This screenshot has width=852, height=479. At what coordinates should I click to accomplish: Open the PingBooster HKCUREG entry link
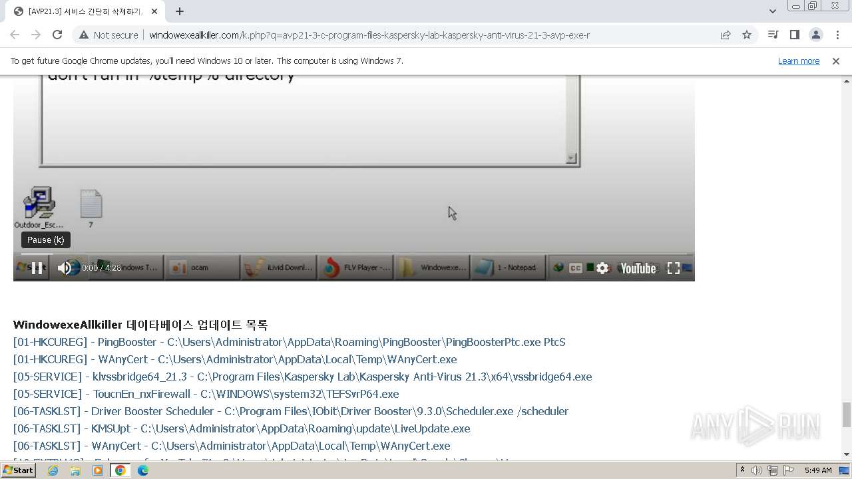(290, 342)
